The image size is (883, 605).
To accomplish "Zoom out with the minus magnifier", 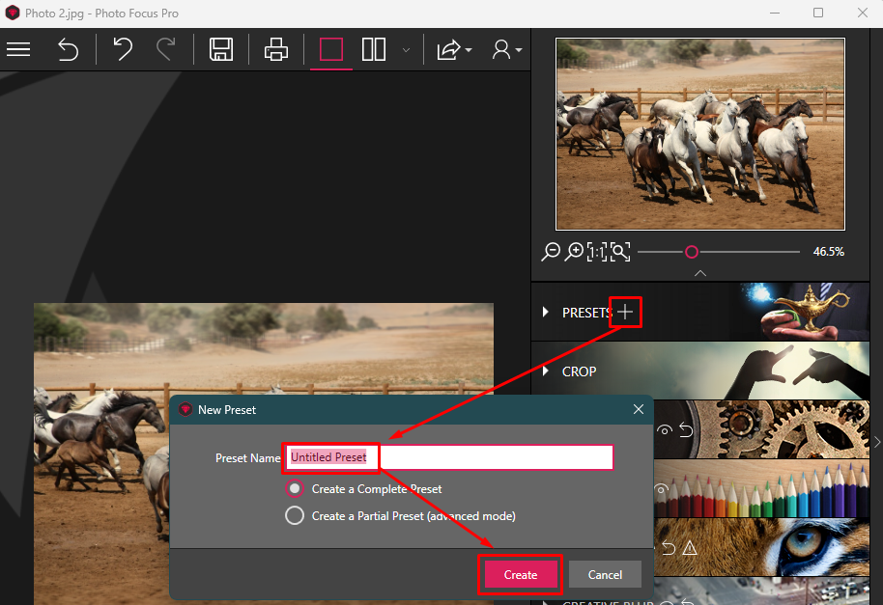I will tap(551, 251).
